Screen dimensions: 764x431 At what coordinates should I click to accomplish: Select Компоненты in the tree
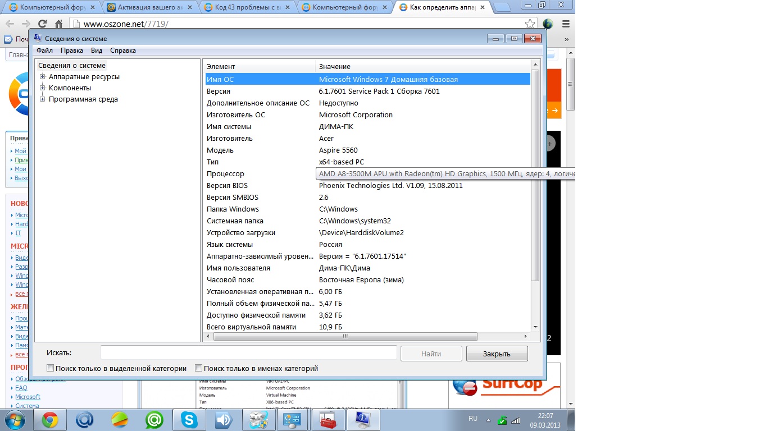[70, 88]
